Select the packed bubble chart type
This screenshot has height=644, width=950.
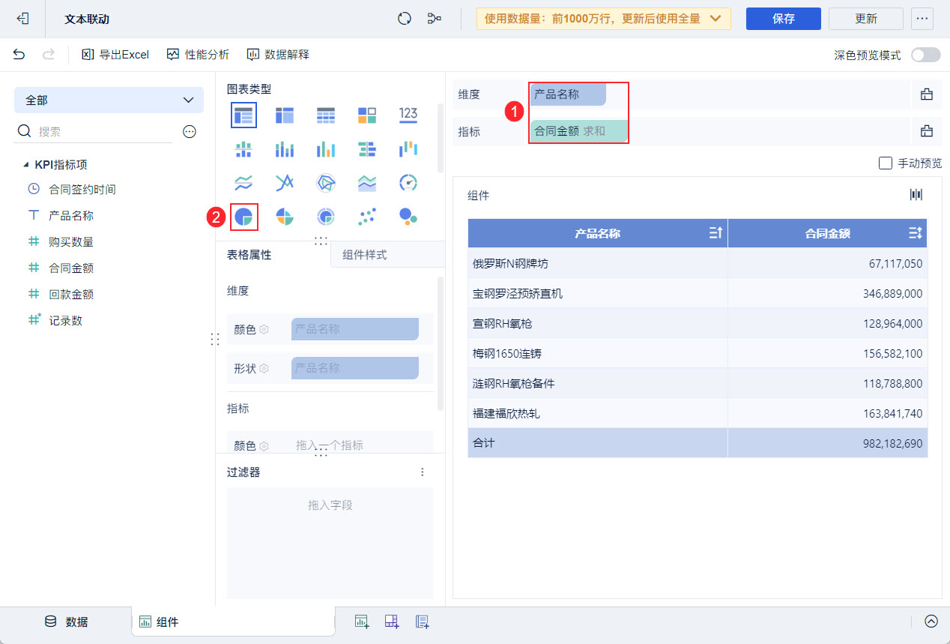coord(408,217)
